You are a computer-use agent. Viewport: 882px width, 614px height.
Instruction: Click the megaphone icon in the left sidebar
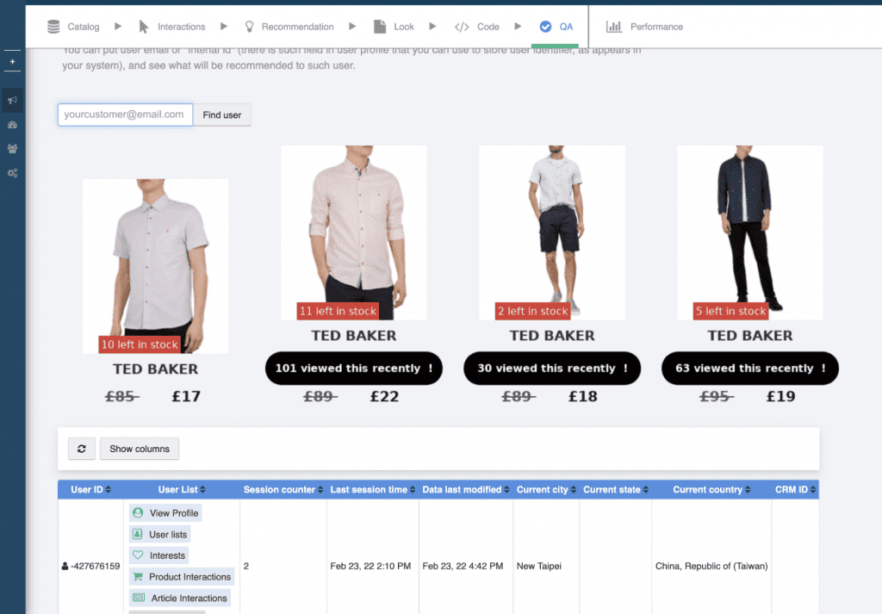(12, 101)
